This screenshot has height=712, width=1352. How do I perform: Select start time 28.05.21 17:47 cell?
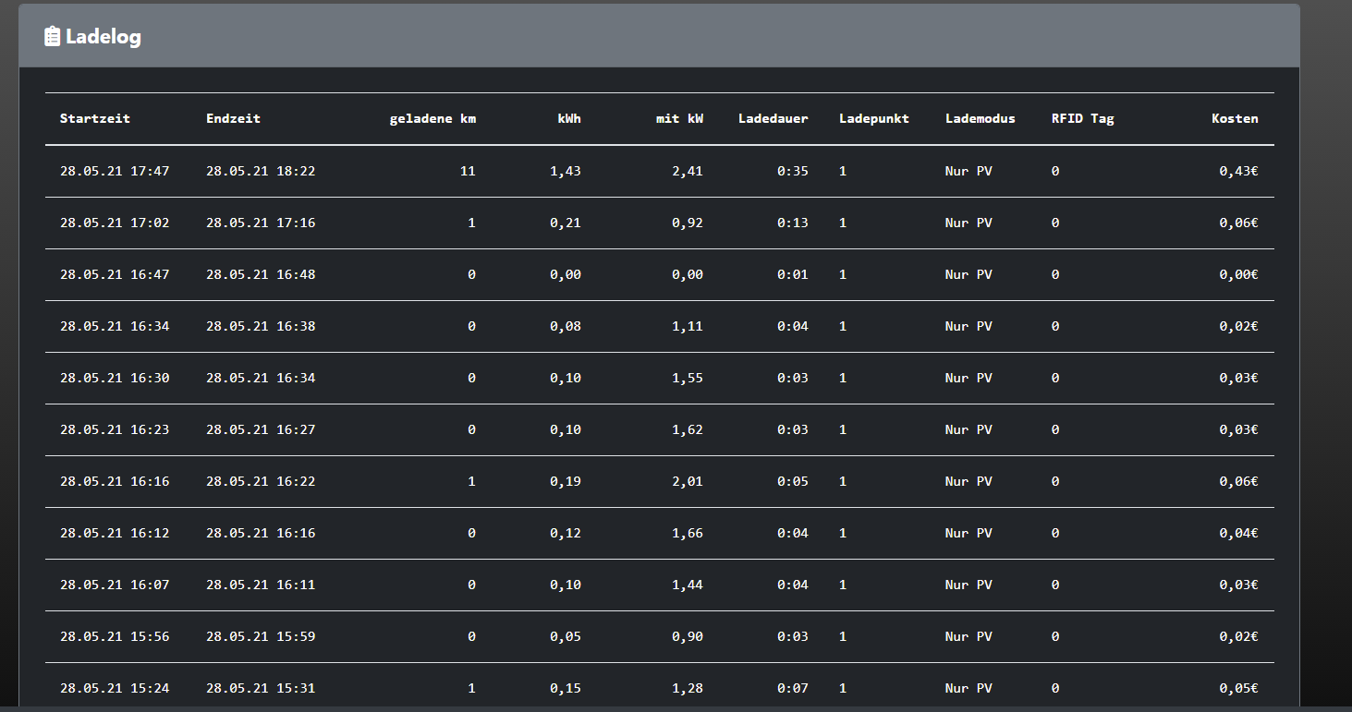[115, 171]
